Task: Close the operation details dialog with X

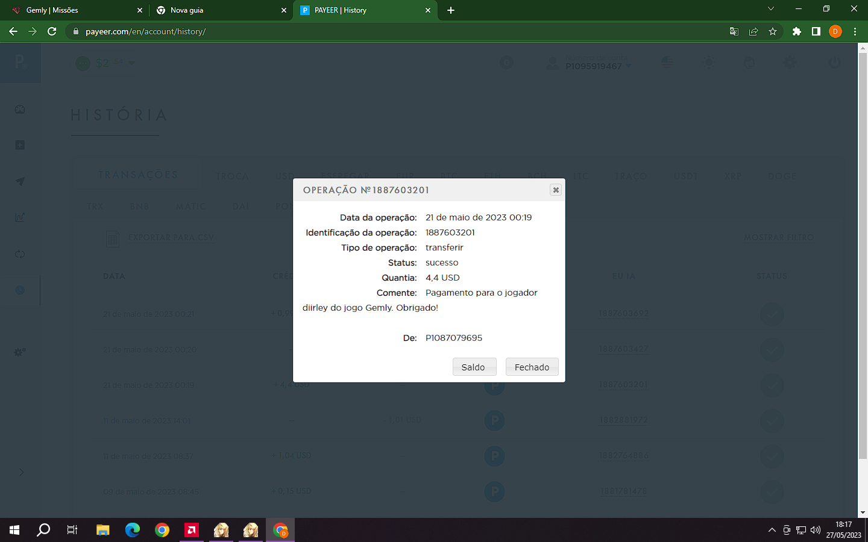Action: (x=556, y=190)
